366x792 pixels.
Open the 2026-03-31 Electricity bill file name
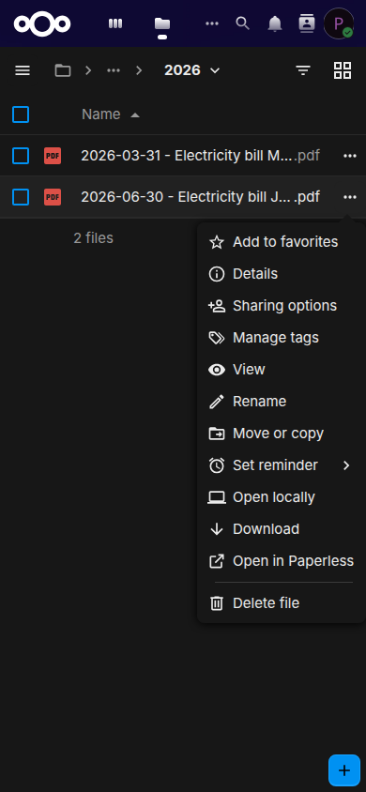coord(201,156)
